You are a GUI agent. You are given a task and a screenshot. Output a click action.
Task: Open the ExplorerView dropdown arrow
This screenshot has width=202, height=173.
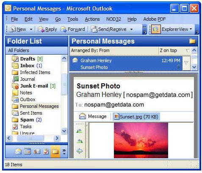click(191, 29)
